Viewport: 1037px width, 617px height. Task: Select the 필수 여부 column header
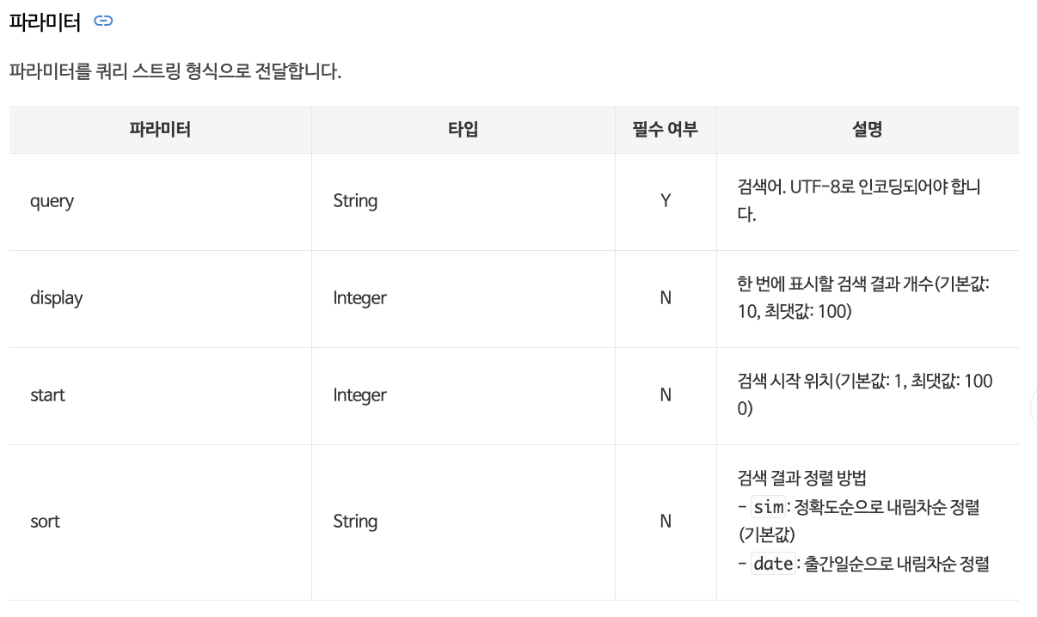coord(666,130)
